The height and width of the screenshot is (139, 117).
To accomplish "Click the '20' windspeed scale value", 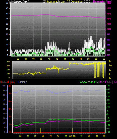I will click(7, 34).
